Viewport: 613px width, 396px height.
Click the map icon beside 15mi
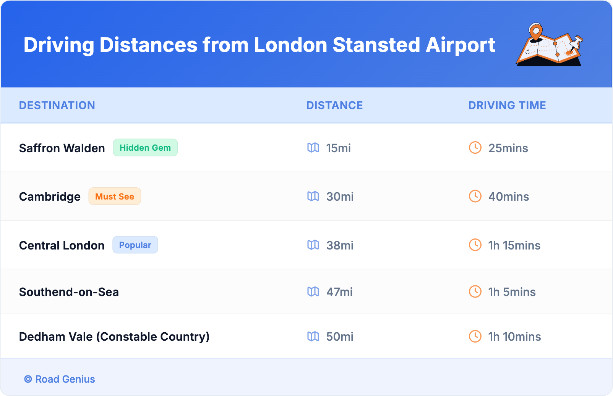313,148
